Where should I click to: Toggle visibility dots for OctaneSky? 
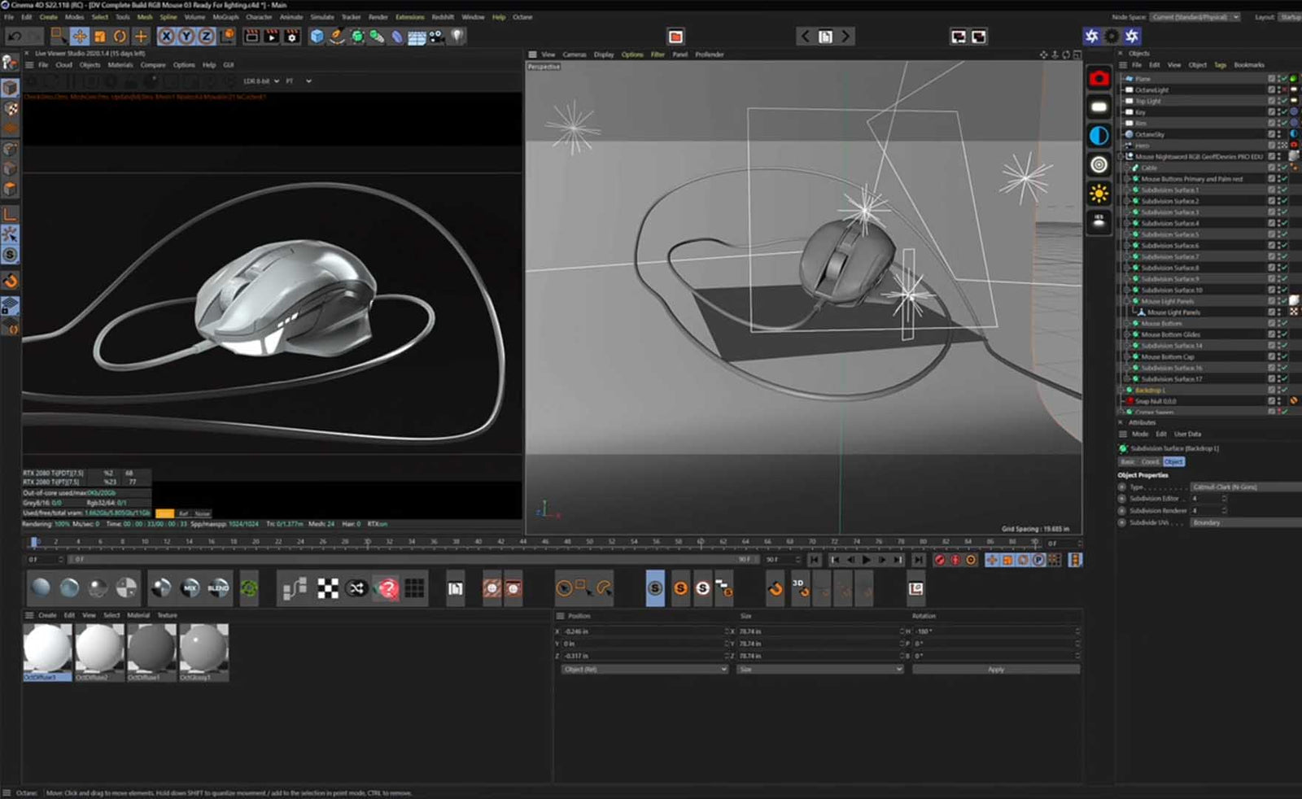[x=1280, y=133]
